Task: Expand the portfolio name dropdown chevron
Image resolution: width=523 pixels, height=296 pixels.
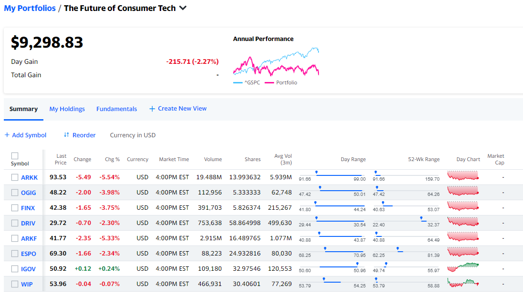Action: [x=183, y=8]
